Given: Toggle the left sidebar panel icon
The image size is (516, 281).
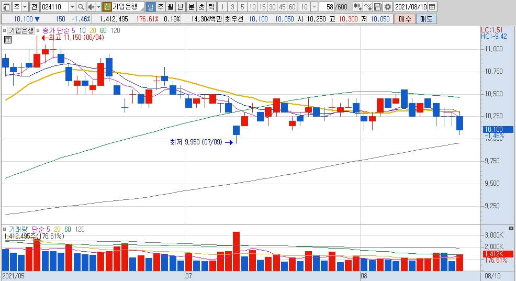Looking at the screenshot, I should tap(6, 7).
